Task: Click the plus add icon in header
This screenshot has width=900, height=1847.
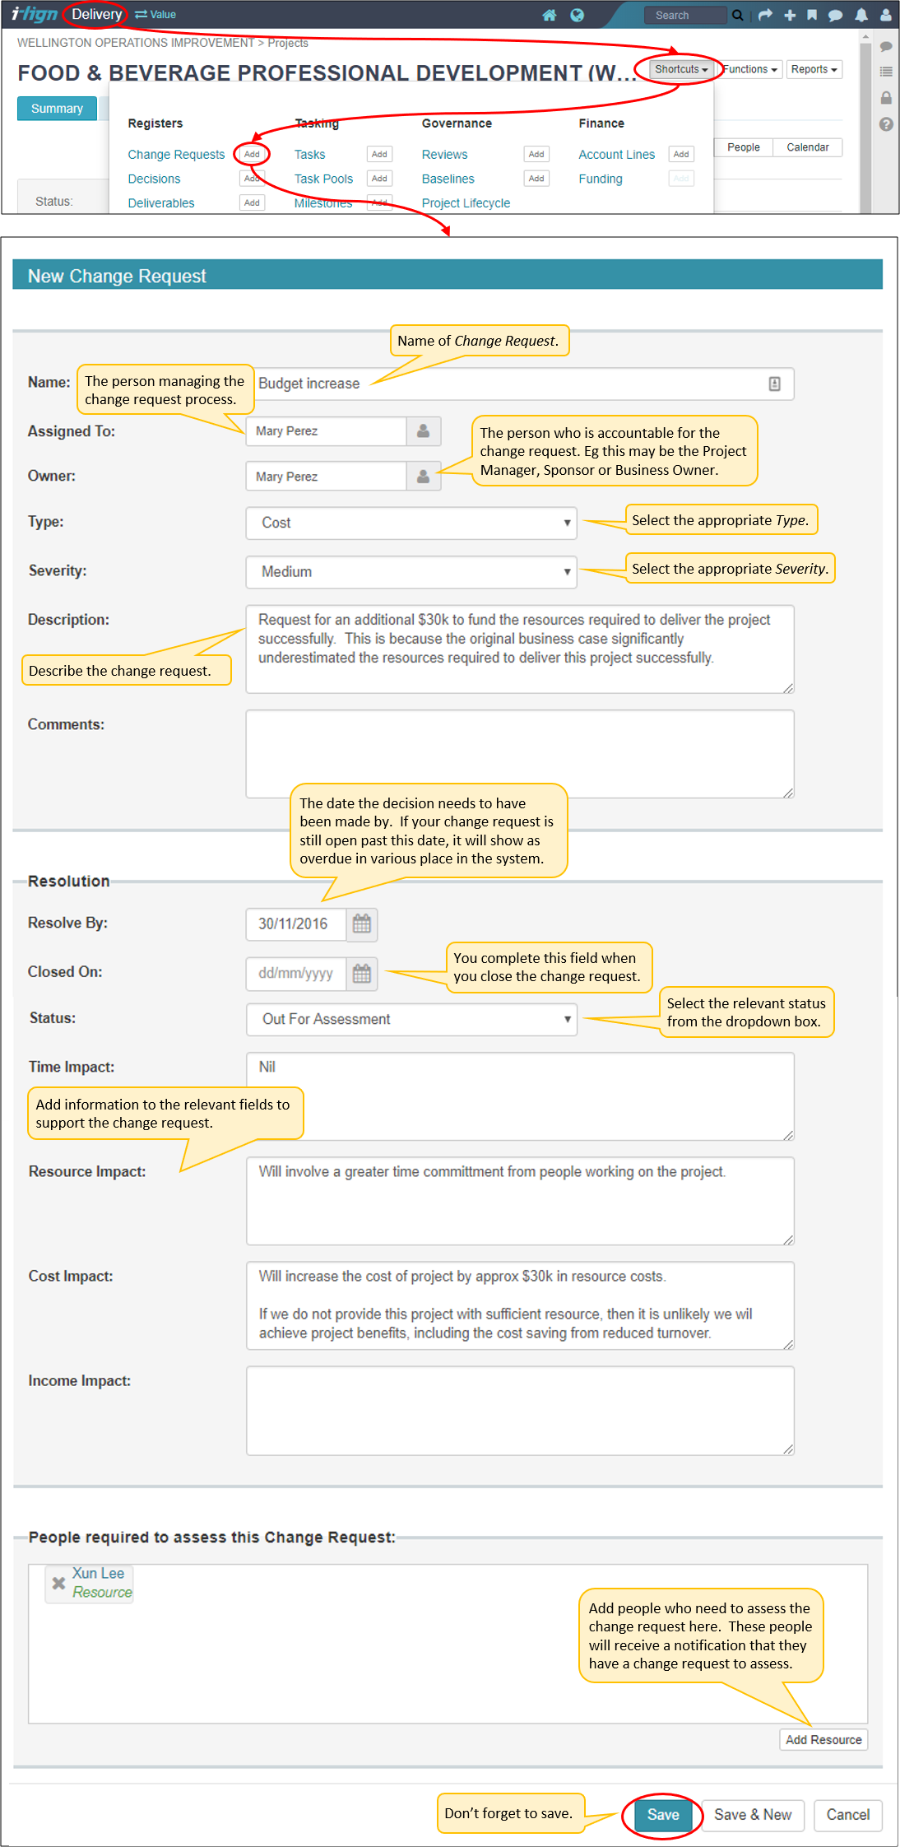Action: click(790, 15)
